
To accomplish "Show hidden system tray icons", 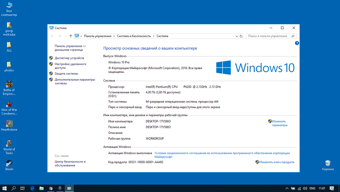I will [x=287, y=188].
